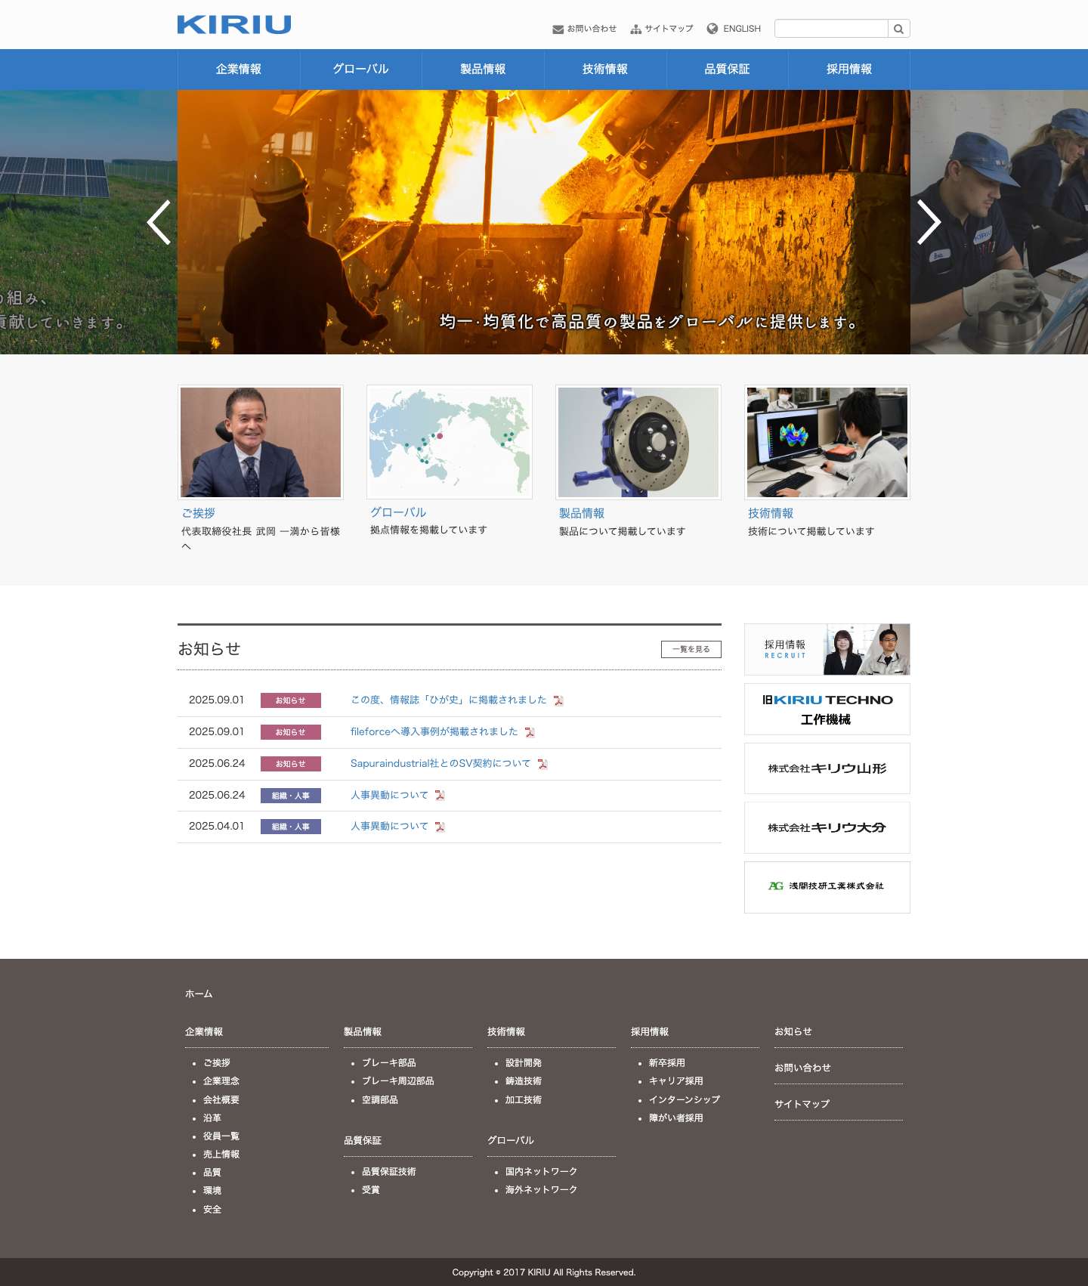Open PDF icon for Sapuraindustrial news item

pyautogui.click(x=542, y=764)
